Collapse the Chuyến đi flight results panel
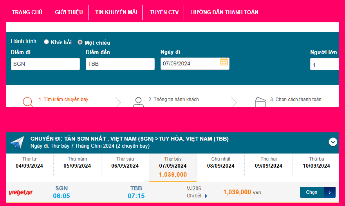The image size is (345, 206). pos(333,142)
